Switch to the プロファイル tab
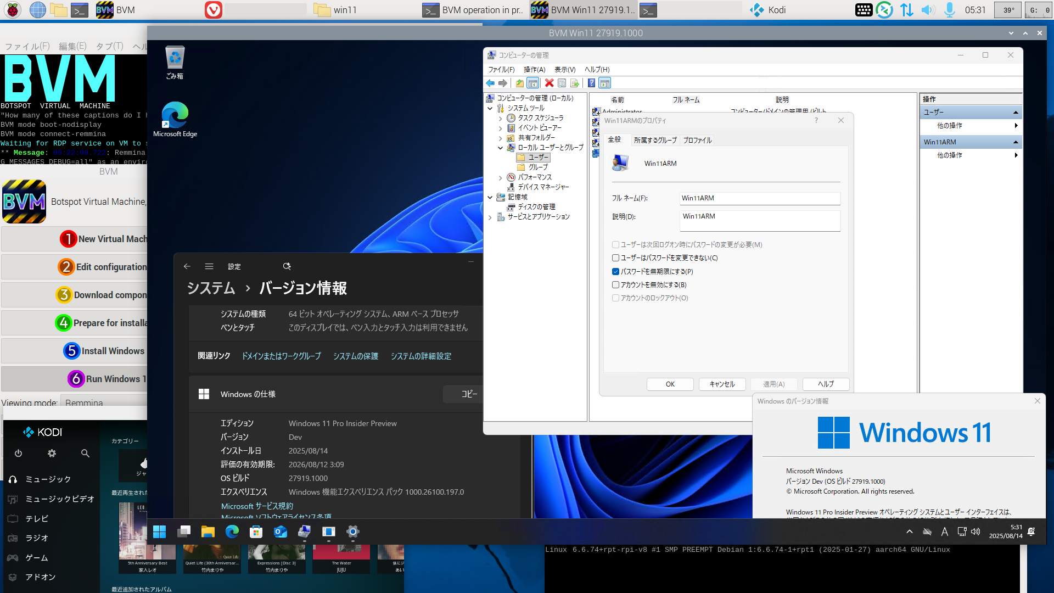This screenshot has height=593, width=1054. [697, 141]
